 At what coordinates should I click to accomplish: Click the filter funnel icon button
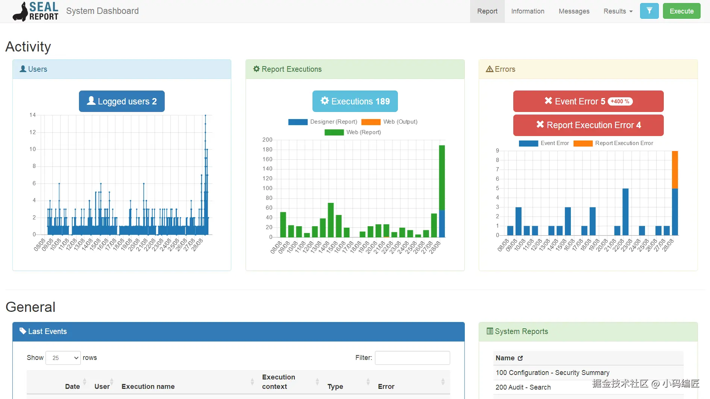click(x=649, y=11)
